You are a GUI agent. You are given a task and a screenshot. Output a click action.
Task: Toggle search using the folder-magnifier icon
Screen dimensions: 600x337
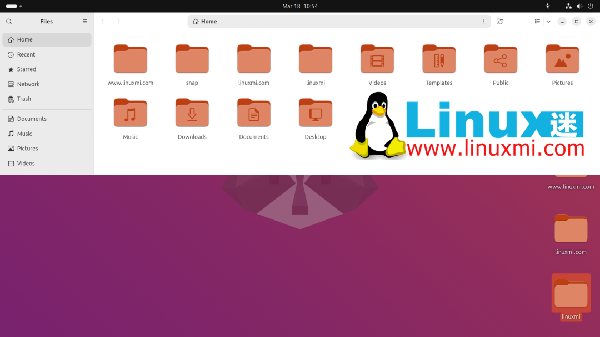tap(499, 21)
